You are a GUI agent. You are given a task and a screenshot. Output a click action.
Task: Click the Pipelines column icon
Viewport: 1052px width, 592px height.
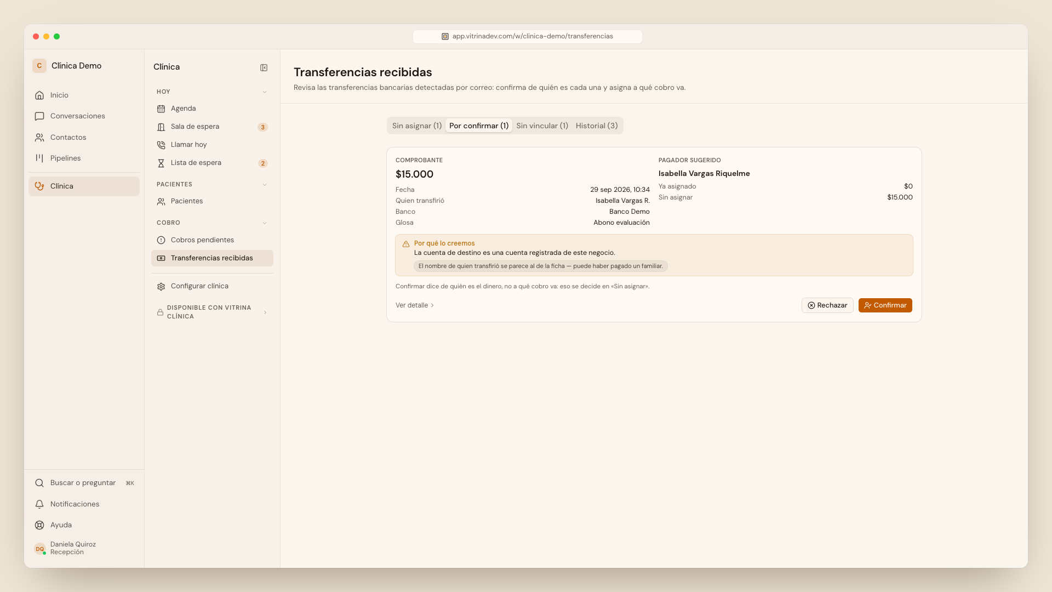[39, 158]
